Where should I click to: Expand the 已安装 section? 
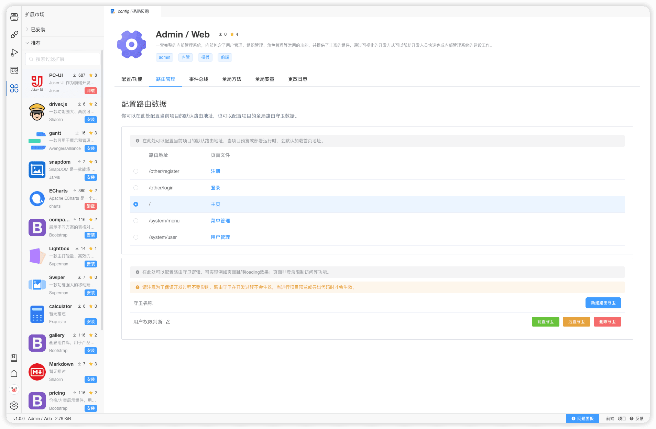pos(63,30)
